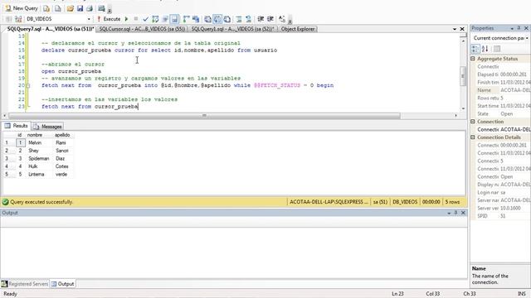Image resolution: width=531 pixels, height=298 pixels.
Task: Collapse the Connection section
Action: 473,122
